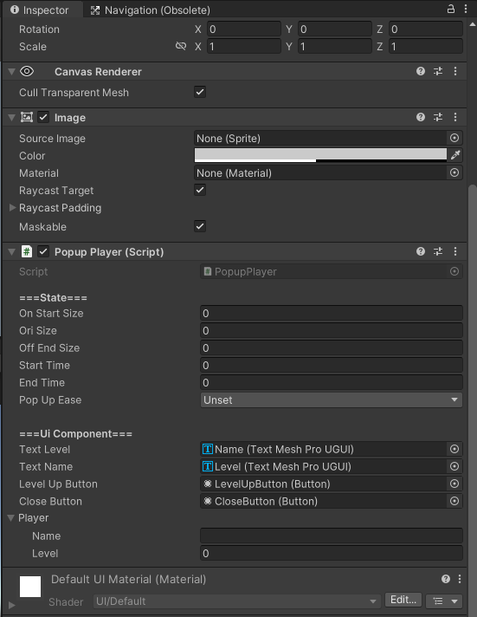
Task: Open Canvas Renderer help reference
Action: pos(421,71)
